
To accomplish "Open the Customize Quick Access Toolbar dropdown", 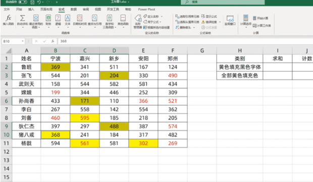I will (57, 2).
